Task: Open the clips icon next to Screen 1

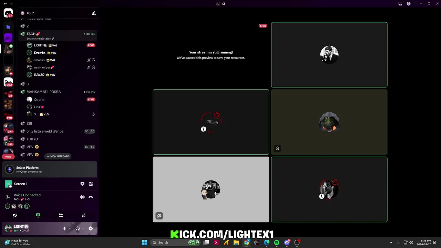Action: 91,184
